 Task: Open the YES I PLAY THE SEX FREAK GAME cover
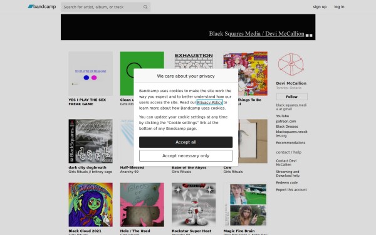coord(90,73)
